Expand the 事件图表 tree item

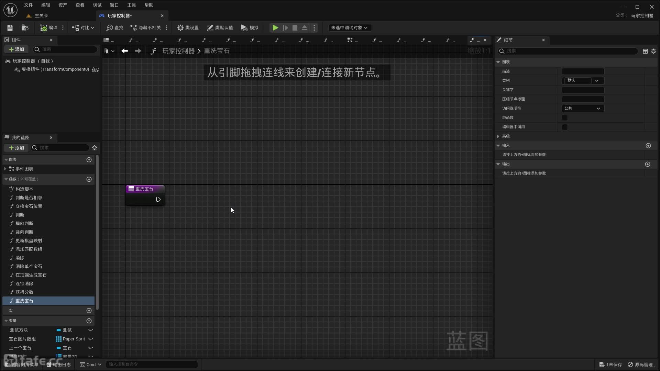pyautogui.click(x=5, y=169)
